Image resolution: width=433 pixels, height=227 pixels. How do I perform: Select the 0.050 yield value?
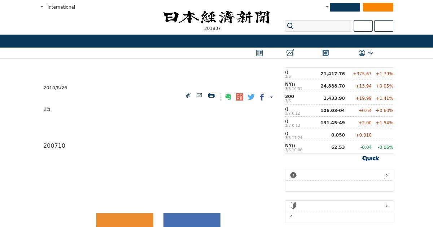click(338, 135)
